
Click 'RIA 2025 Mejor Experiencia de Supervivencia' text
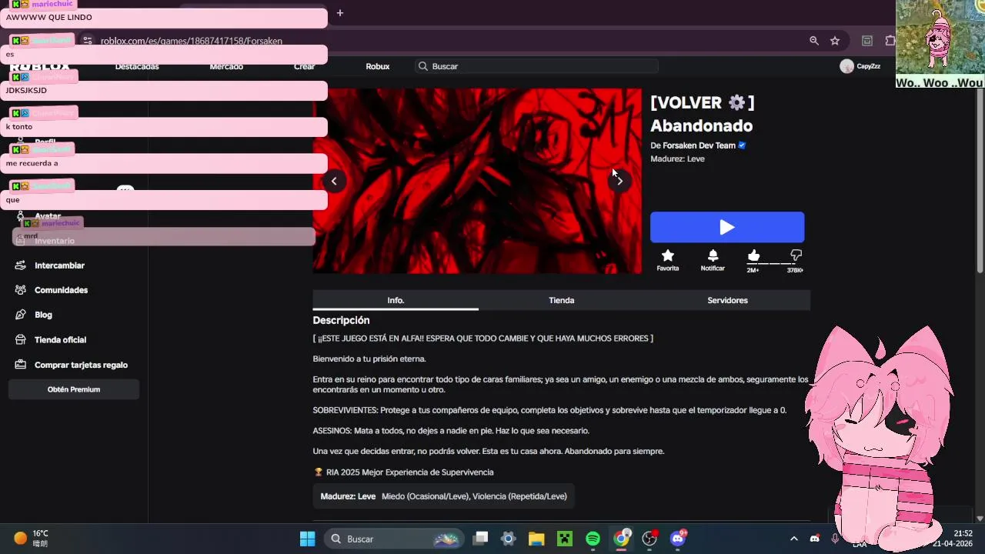coord(409,472)
